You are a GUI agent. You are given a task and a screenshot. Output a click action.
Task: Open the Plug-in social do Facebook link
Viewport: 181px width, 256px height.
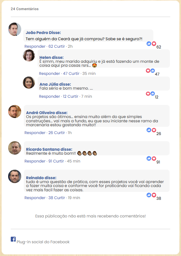point(43,242)
